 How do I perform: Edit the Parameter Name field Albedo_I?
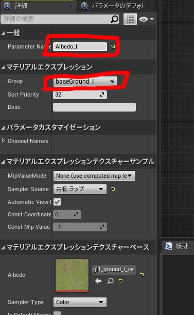(x=80, y=46)
